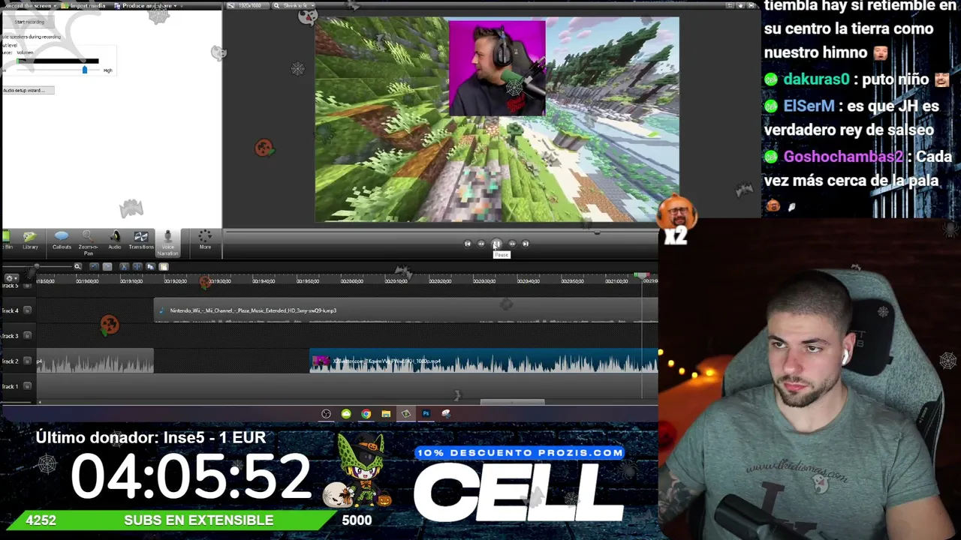Click the 00:20:30;00 mark on timeline ruler
Screen dimensions: 961x540
click(484, 281)
